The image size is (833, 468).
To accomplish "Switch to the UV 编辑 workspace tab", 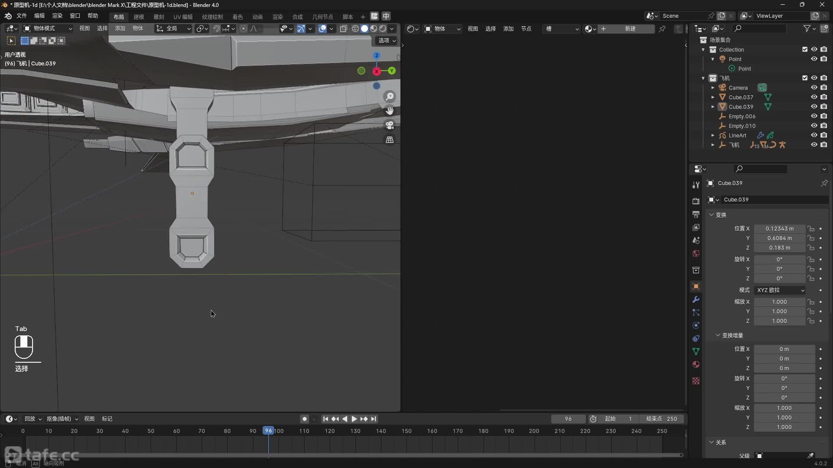I will click(x=183, y=17).
